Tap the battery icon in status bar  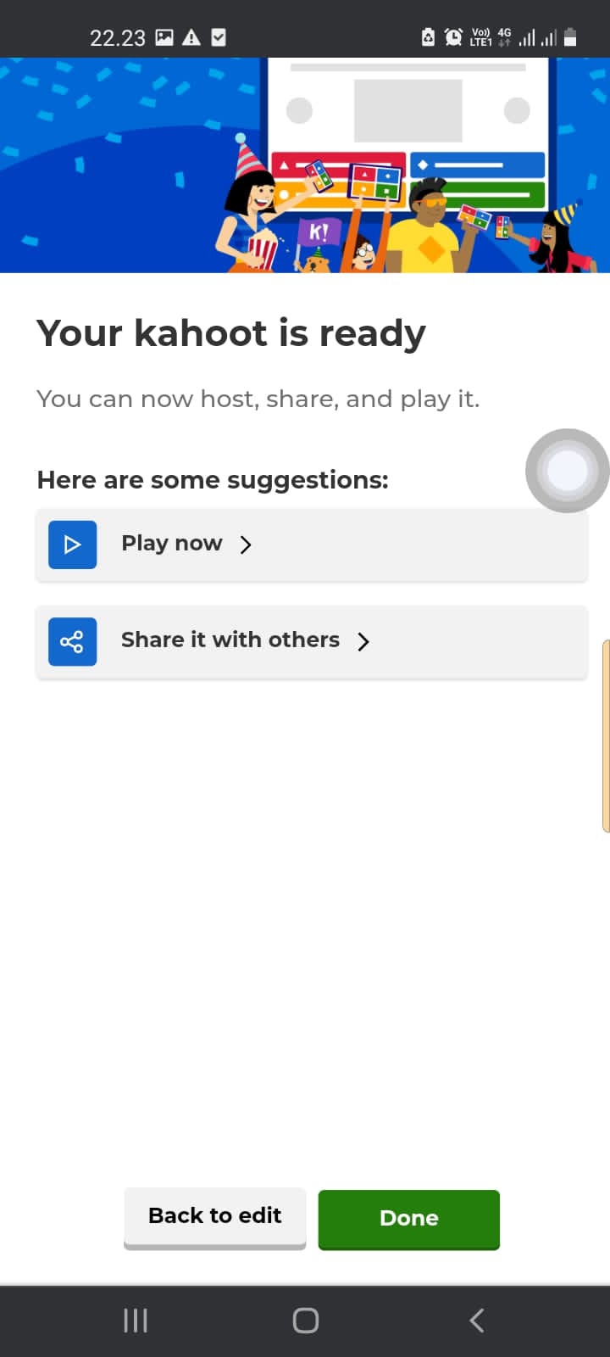tap(570, 37)
